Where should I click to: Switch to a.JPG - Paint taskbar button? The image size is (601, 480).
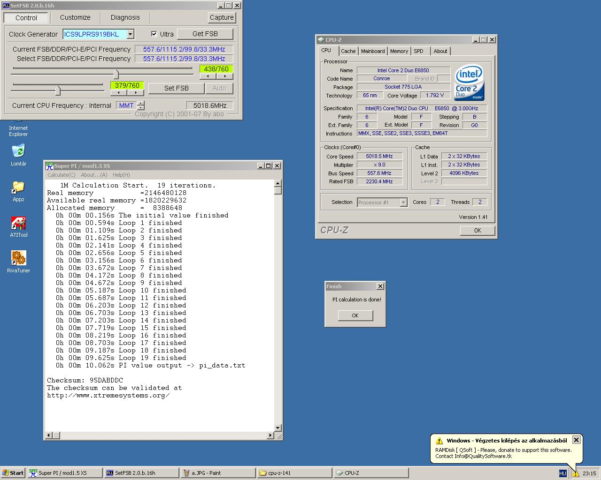[218, 473]
